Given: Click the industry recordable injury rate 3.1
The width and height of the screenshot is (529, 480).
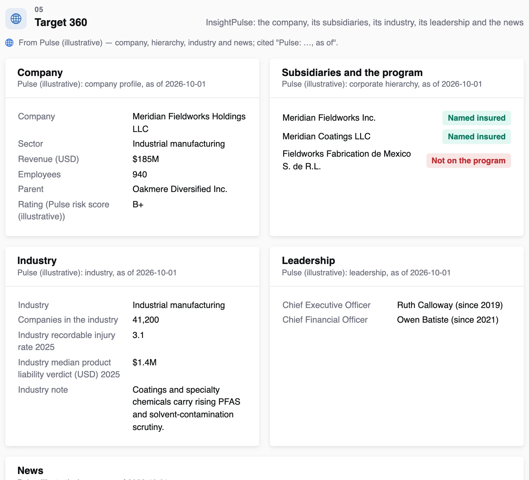Looking at the screenshot, I should [x=138, y=335].
